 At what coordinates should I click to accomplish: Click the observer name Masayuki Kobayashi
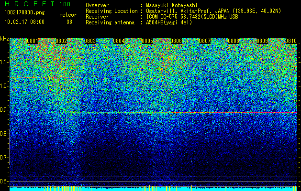(172, 5)
